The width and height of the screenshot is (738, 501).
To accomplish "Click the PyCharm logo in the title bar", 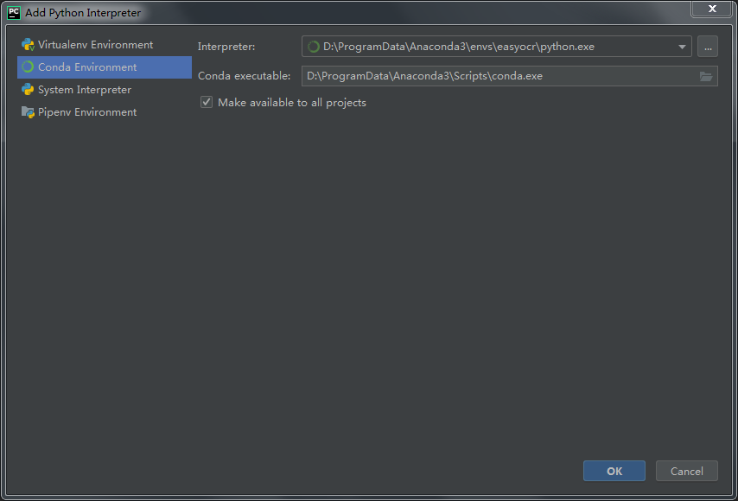I will [x=13, y=12].
